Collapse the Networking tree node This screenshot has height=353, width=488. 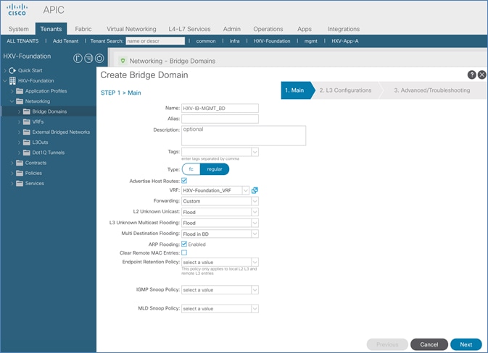coord(12,101)
